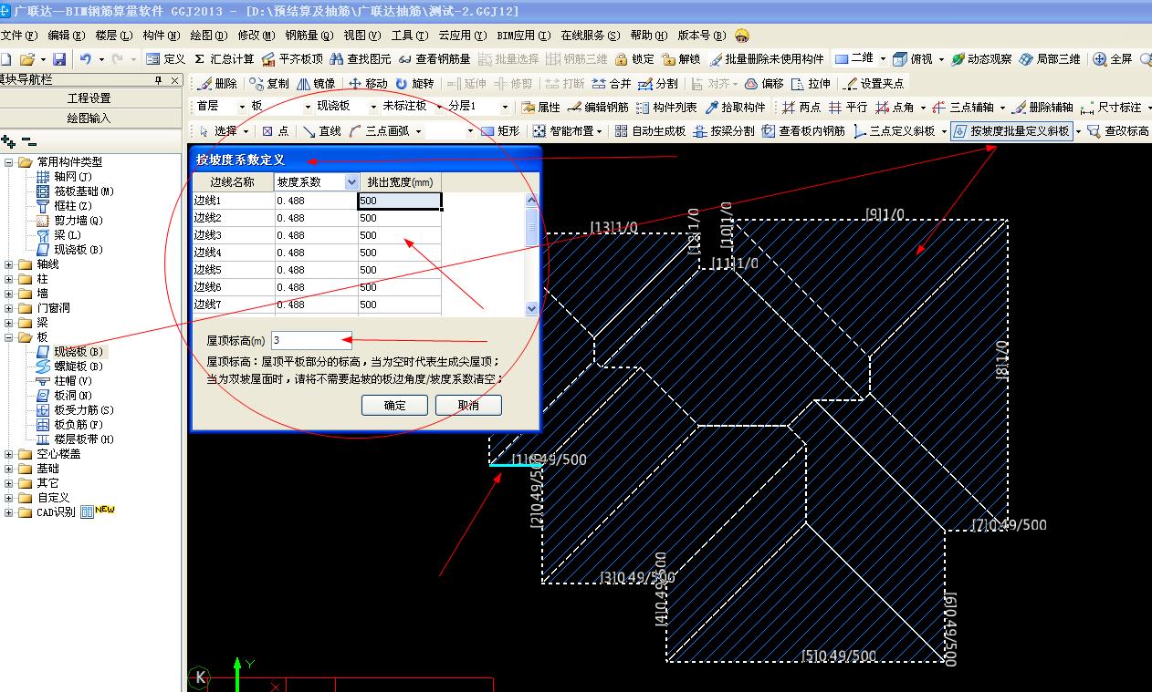This screenshot has width=1152, height=692.
Task: Toggle 按坡度批量定义斜板 tool
Action: 1011,131
